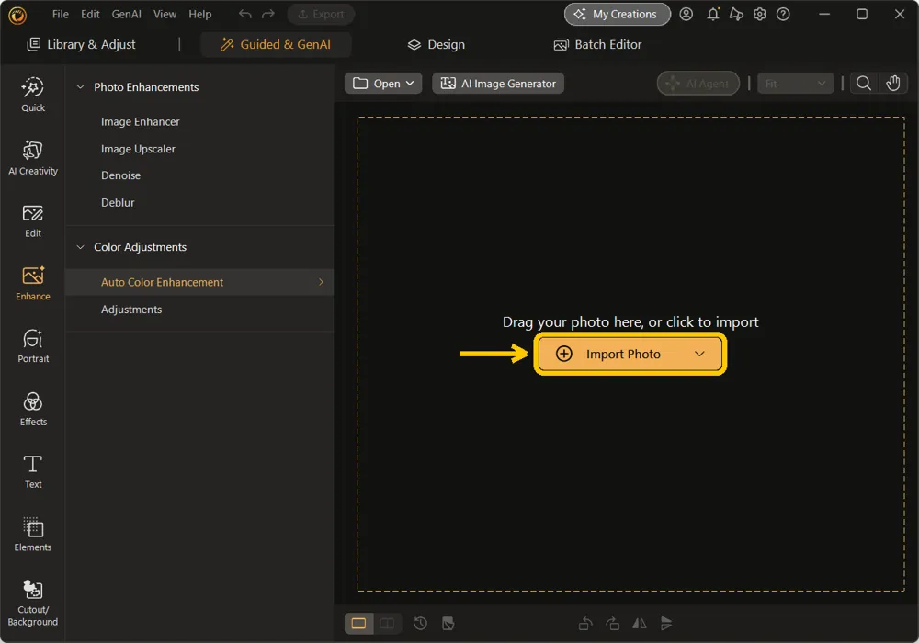The image size is (919, 643).
Task: Switch to single view layout
Action: pos(358,623)
